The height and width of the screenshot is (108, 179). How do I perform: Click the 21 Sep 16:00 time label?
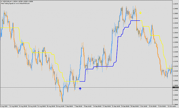click(x=116, y=106)
